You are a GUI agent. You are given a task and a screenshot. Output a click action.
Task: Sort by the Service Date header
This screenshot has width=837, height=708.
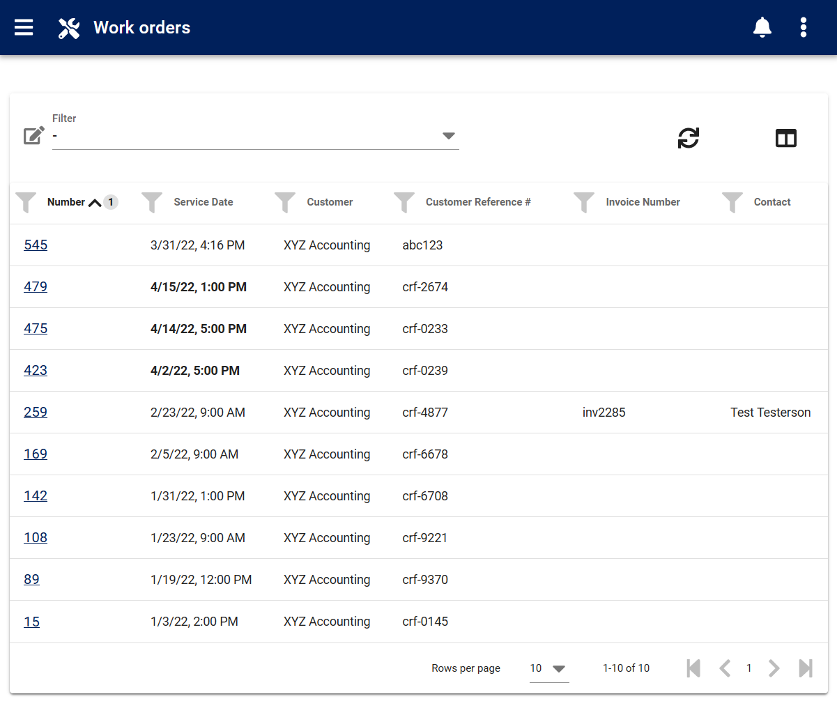click(204, 202)
